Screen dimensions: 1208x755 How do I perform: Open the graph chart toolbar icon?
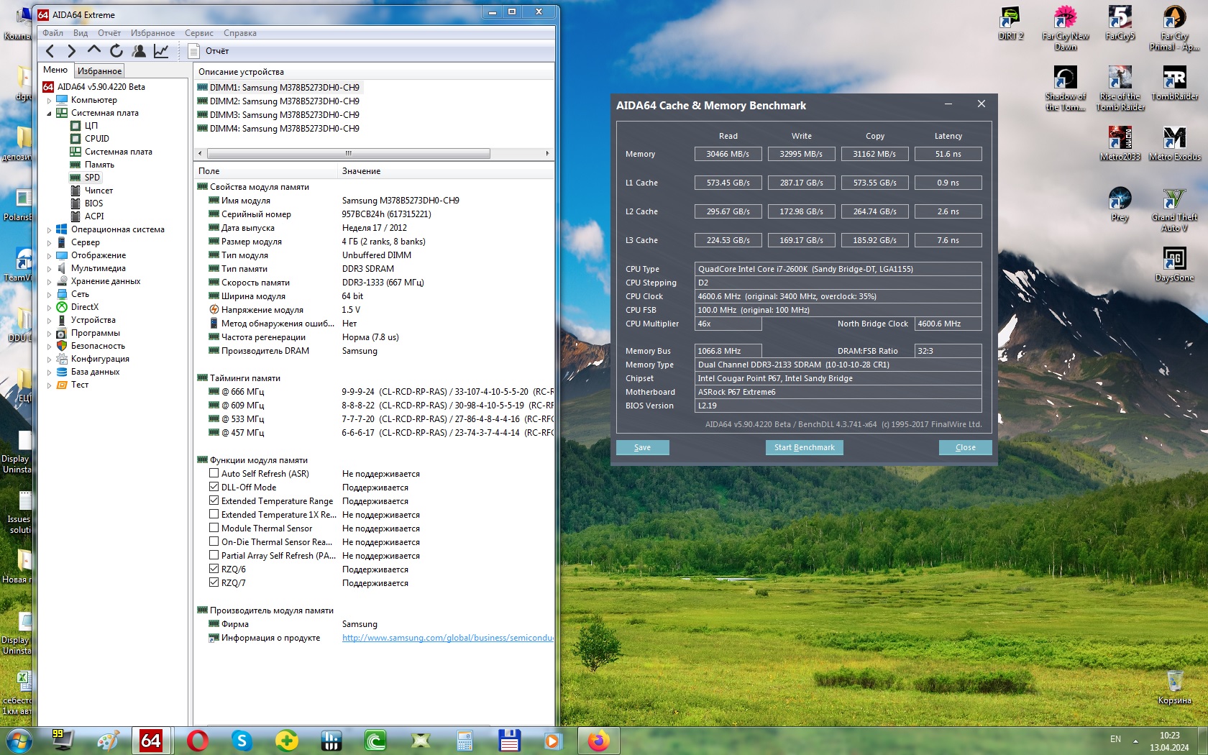click(161, 51)
